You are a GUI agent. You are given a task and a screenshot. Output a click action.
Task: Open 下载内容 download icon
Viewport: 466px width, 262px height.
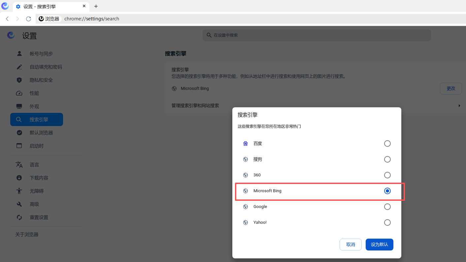(19, 178)
